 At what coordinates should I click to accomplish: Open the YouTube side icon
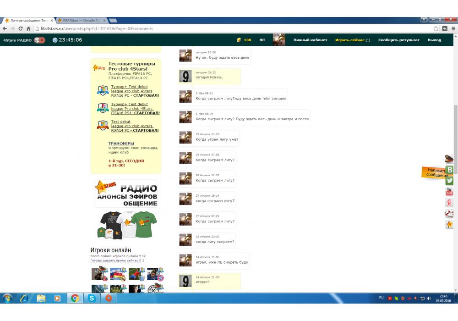tap(449, 192)
